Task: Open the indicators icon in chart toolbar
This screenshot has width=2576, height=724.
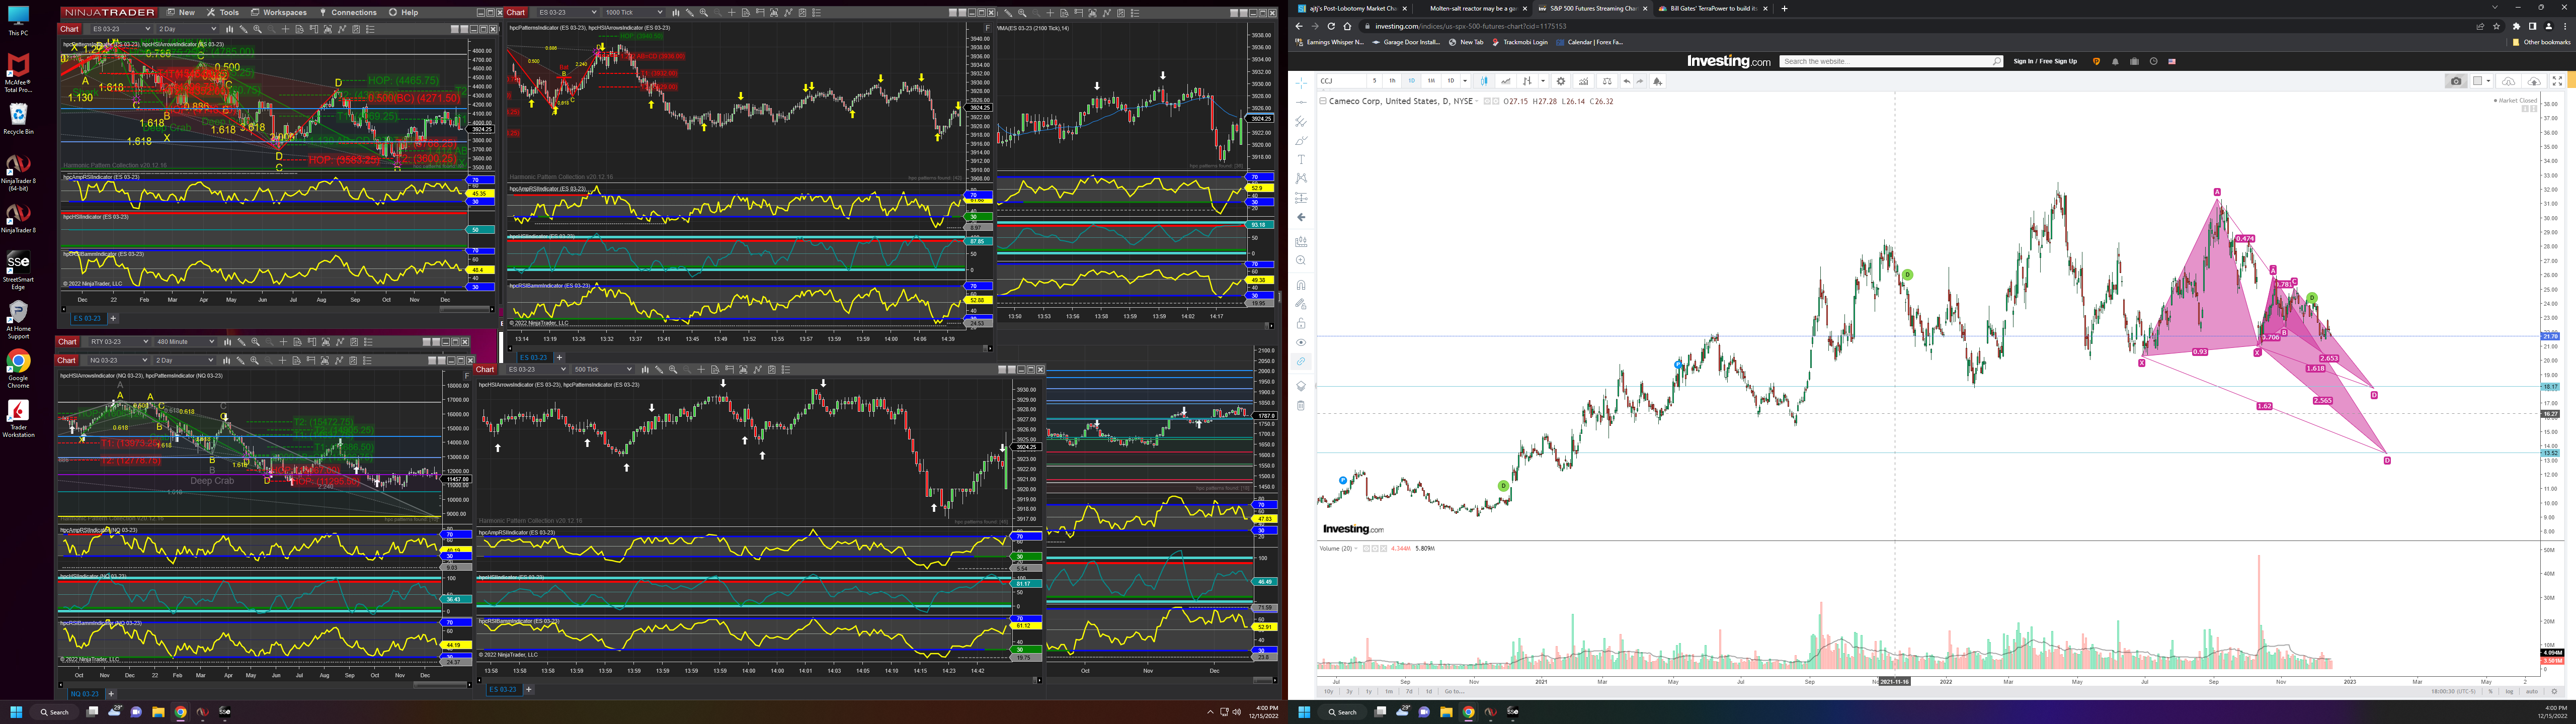Action: pos(1584,81)
